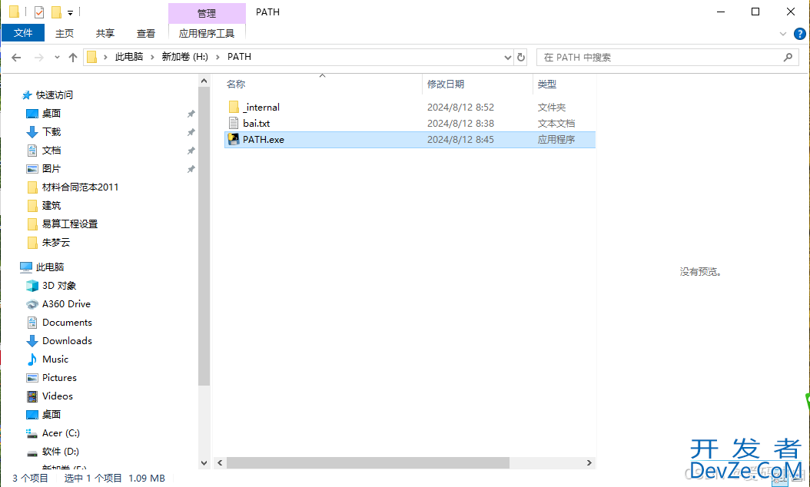Viewport: 810px width, 487px height.
Task: Open the 易算工程设置 folder
Action: point(70,224)
